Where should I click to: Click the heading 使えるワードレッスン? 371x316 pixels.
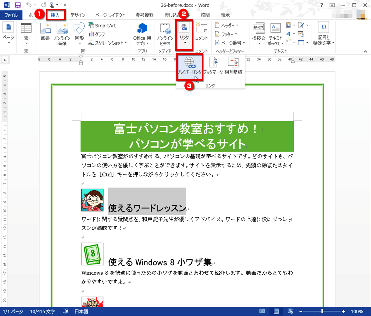[x=147, y=208]
